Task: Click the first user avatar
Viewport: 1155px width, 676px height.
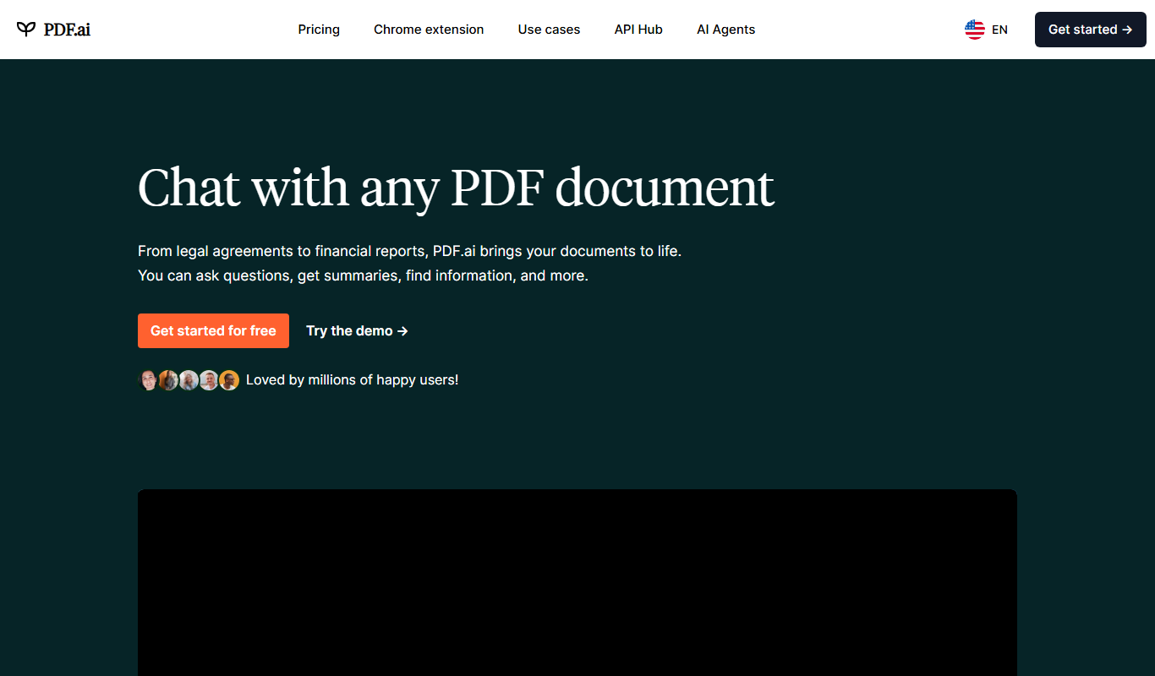Action: pyautogui.click(x=148, y=380)
